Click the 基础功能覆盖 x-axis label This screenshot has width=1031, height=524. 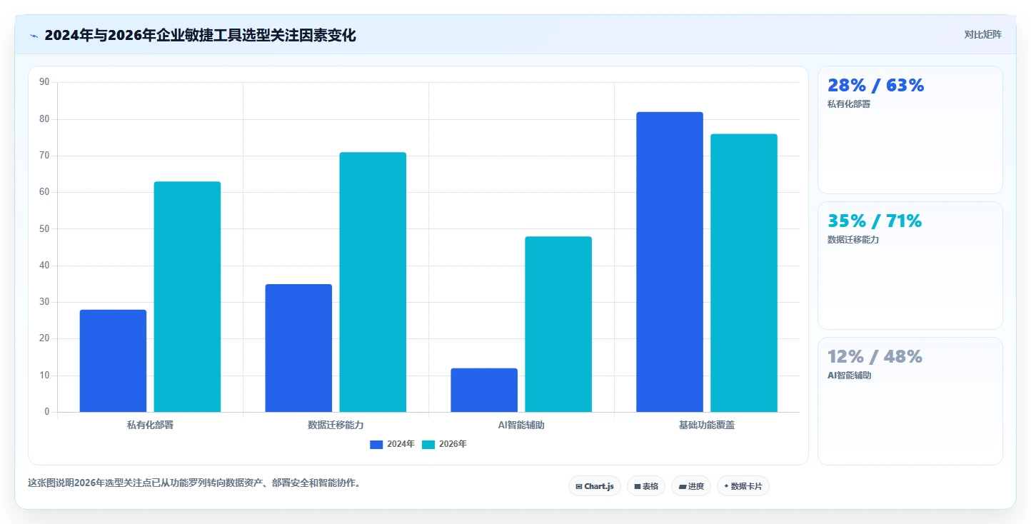[x=707, y=425]
